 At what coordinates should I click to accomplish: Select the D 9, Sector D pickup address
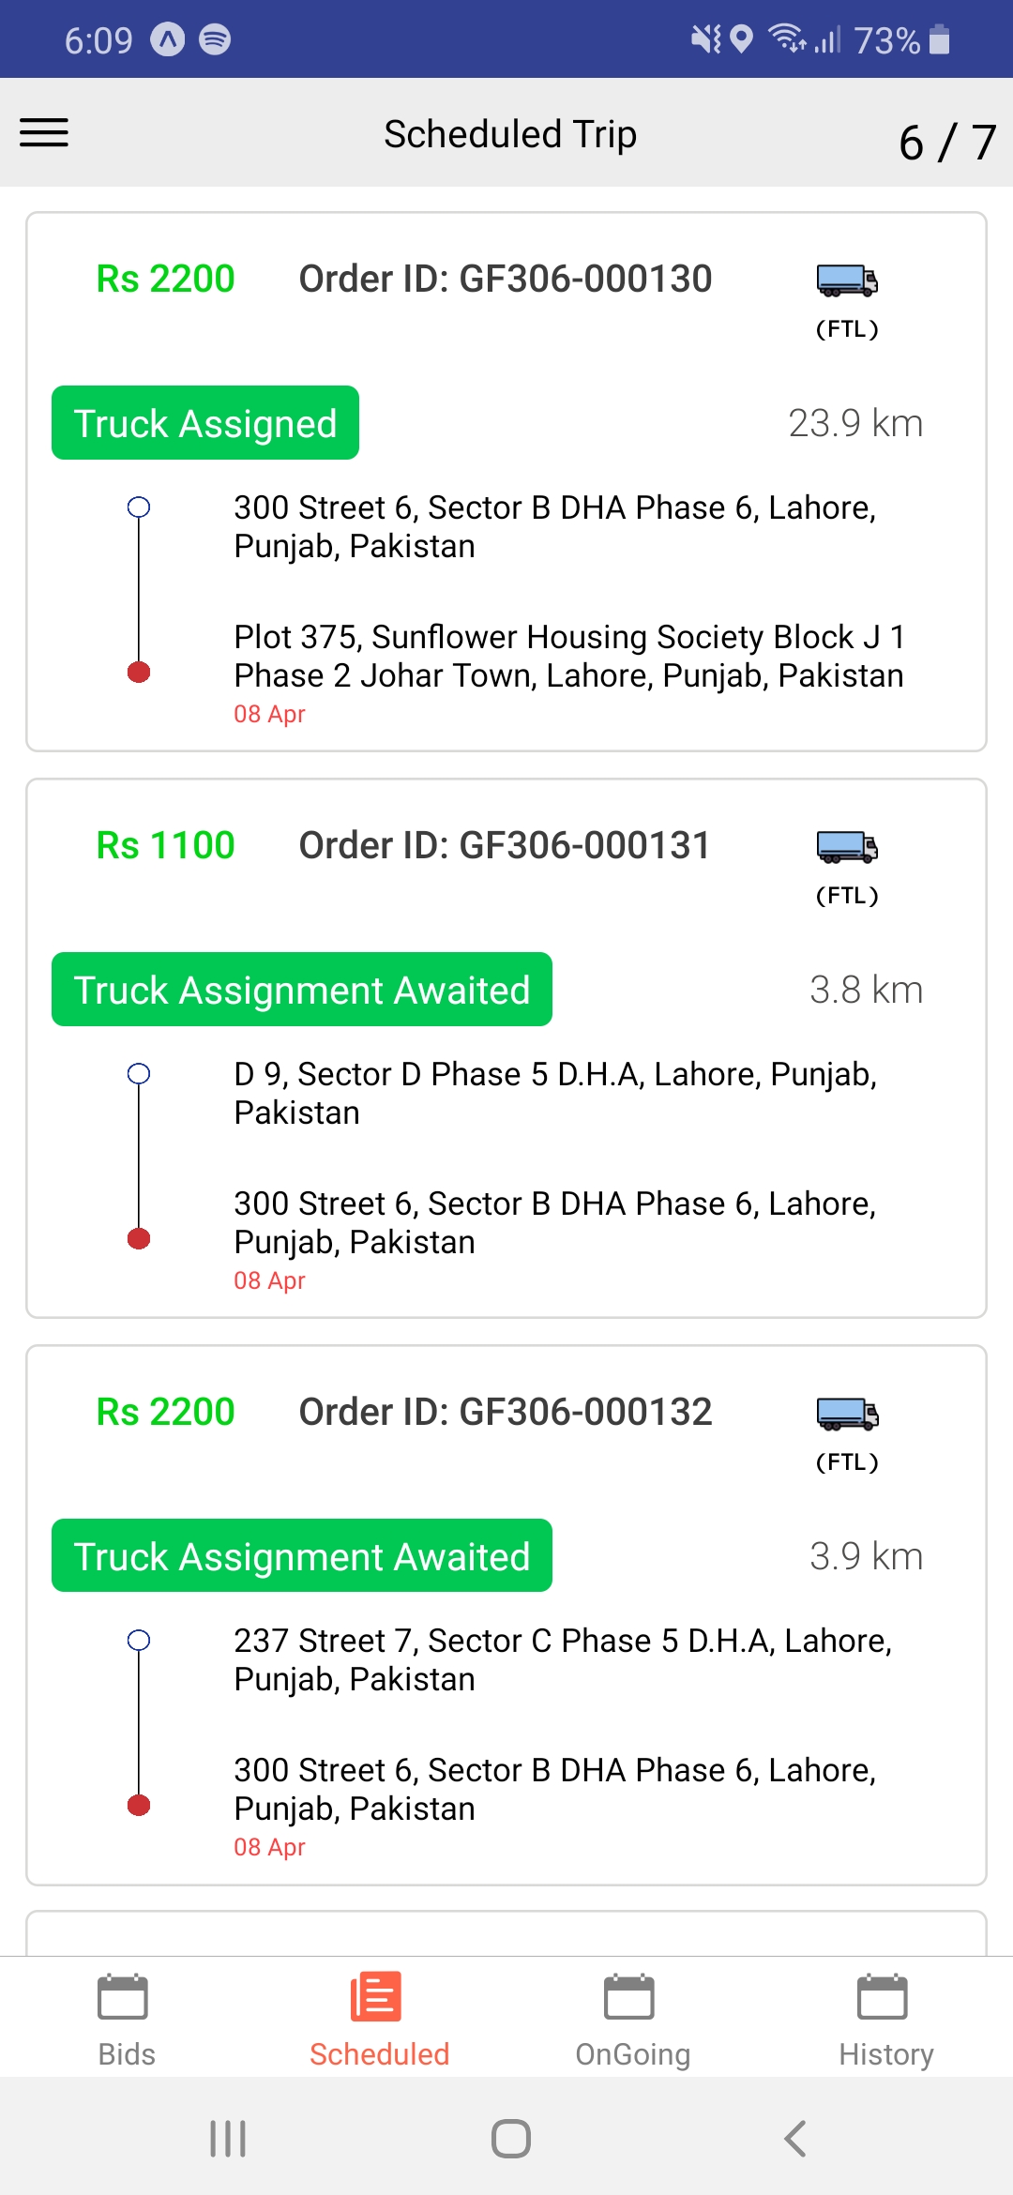pyautogui.click(x=555, y=1093)
